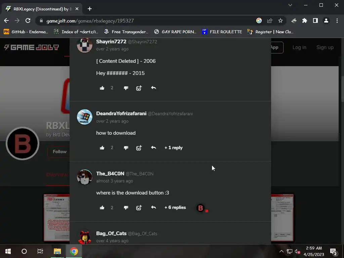The height and width of the screenshot is (258, 344).
Task: Open the Register | New Clu... bookmark
Action: click(270, 32)
